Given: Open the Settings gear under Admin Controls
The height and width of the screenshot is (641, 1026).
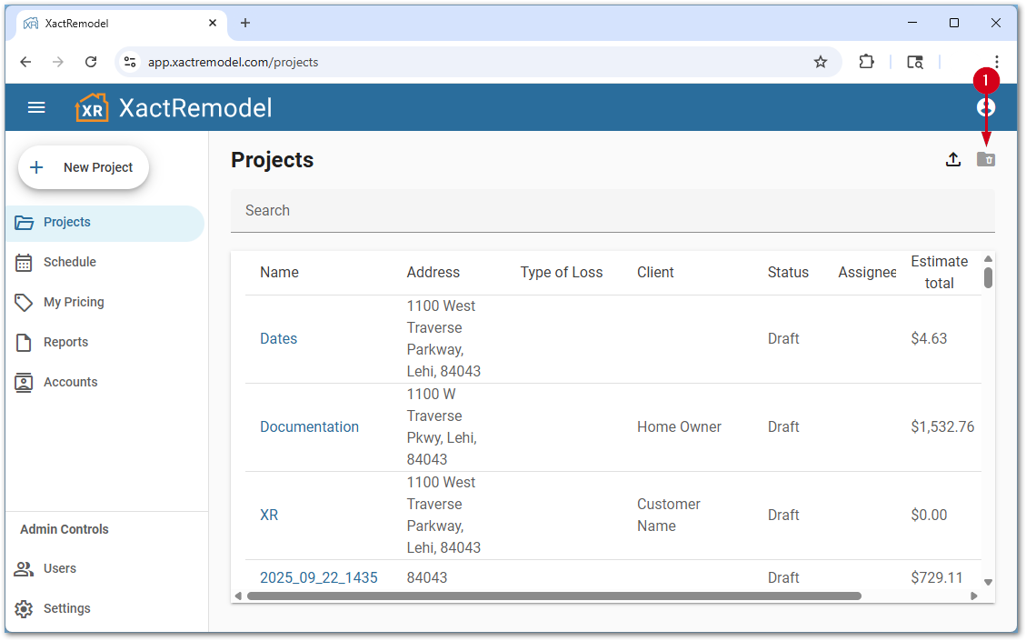Looking at the screenshot, I should click(x=24, y=608).
